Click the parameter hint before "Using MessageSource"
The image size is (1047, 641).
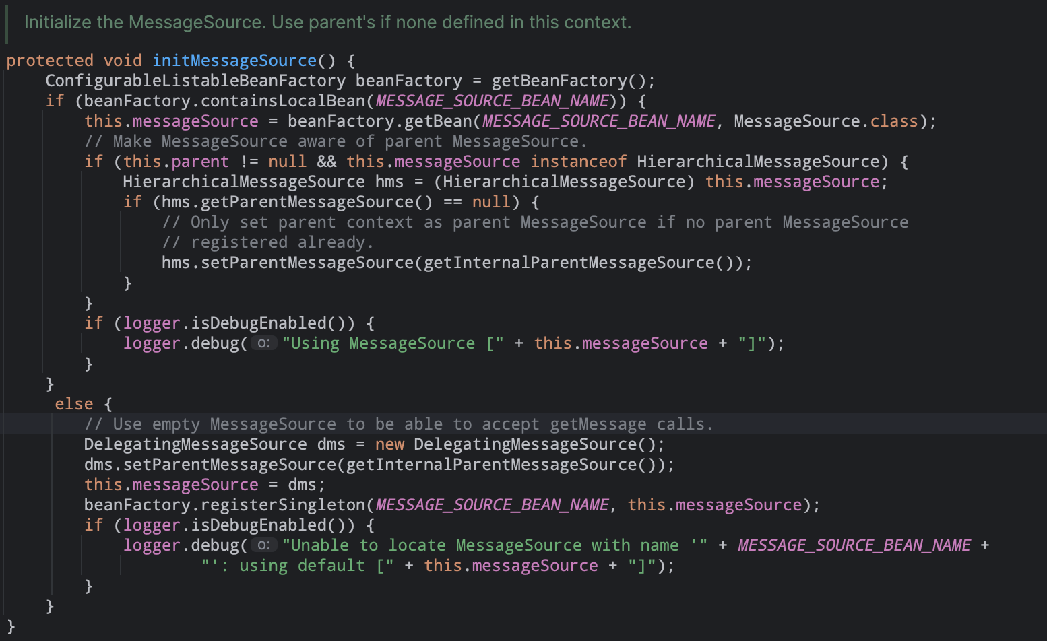(264, 343)
